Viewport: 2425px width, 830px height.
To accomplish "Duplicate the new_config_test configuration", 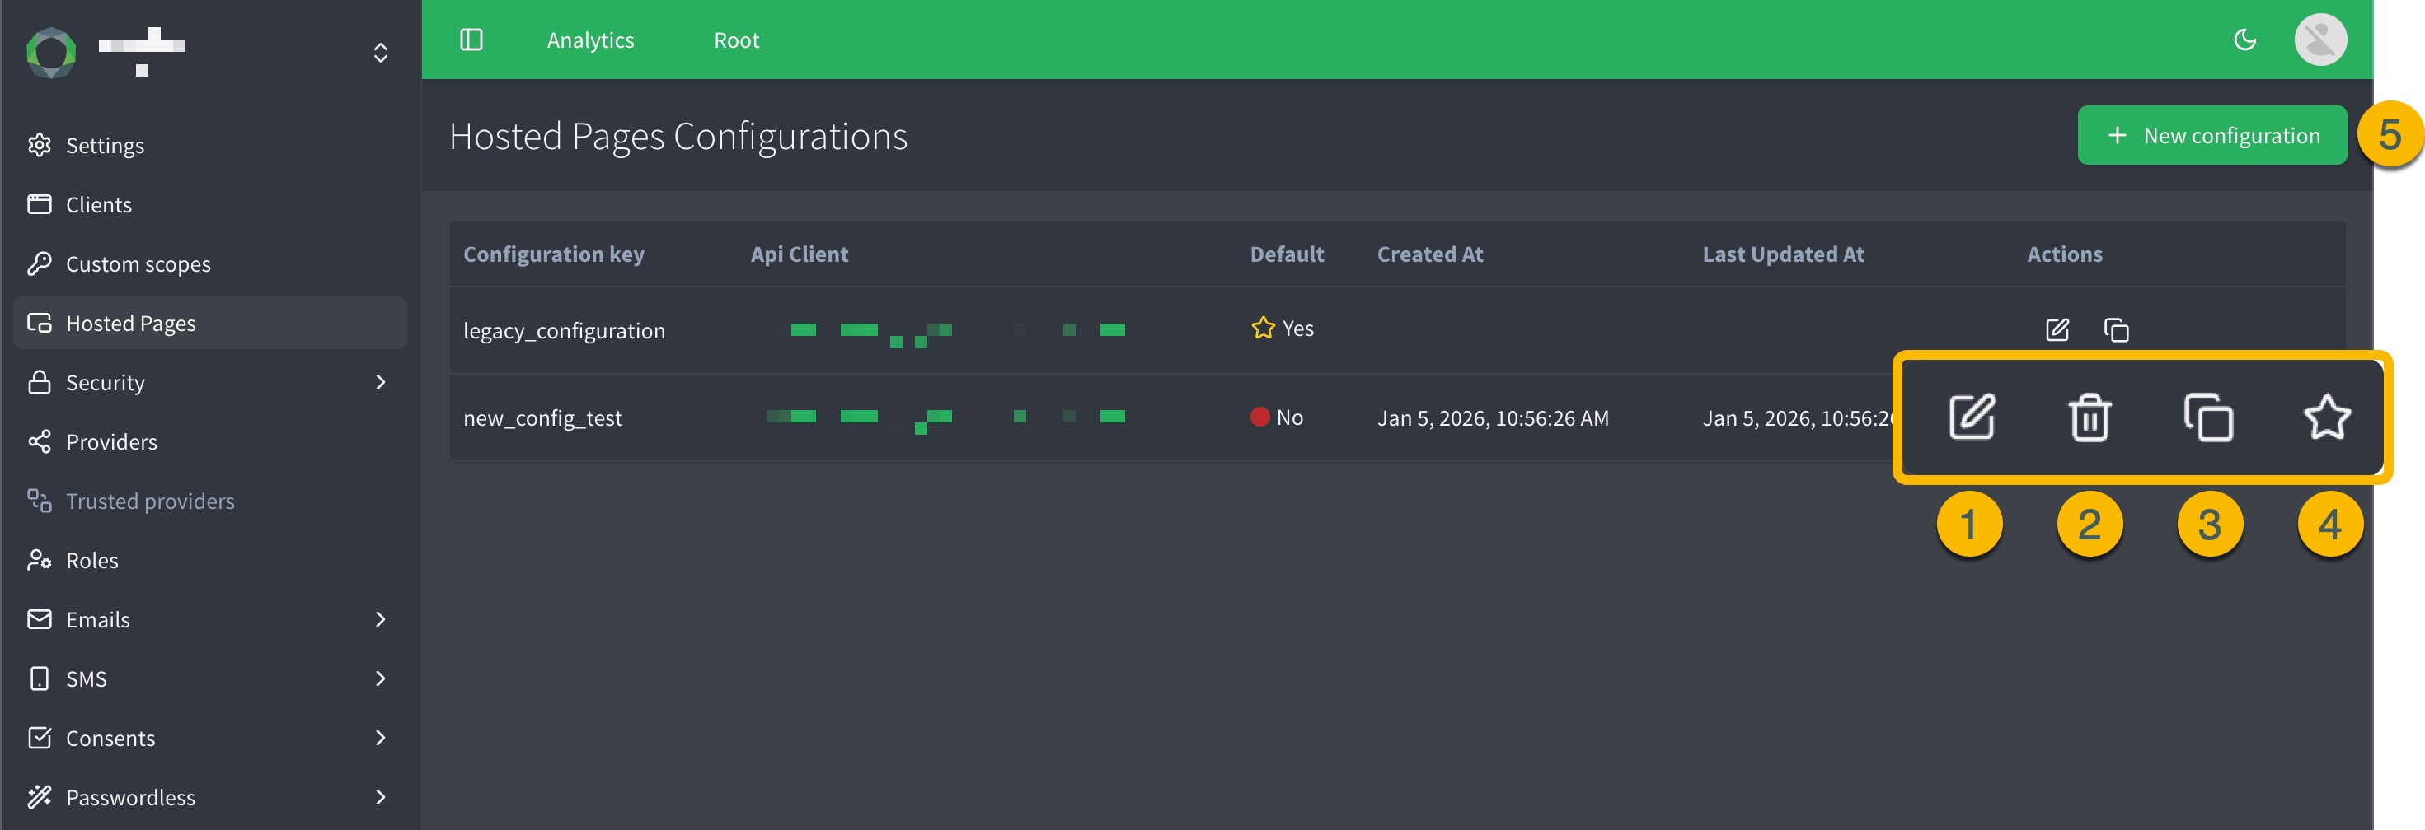I will pyautogui.click(x=2209, y=418).
